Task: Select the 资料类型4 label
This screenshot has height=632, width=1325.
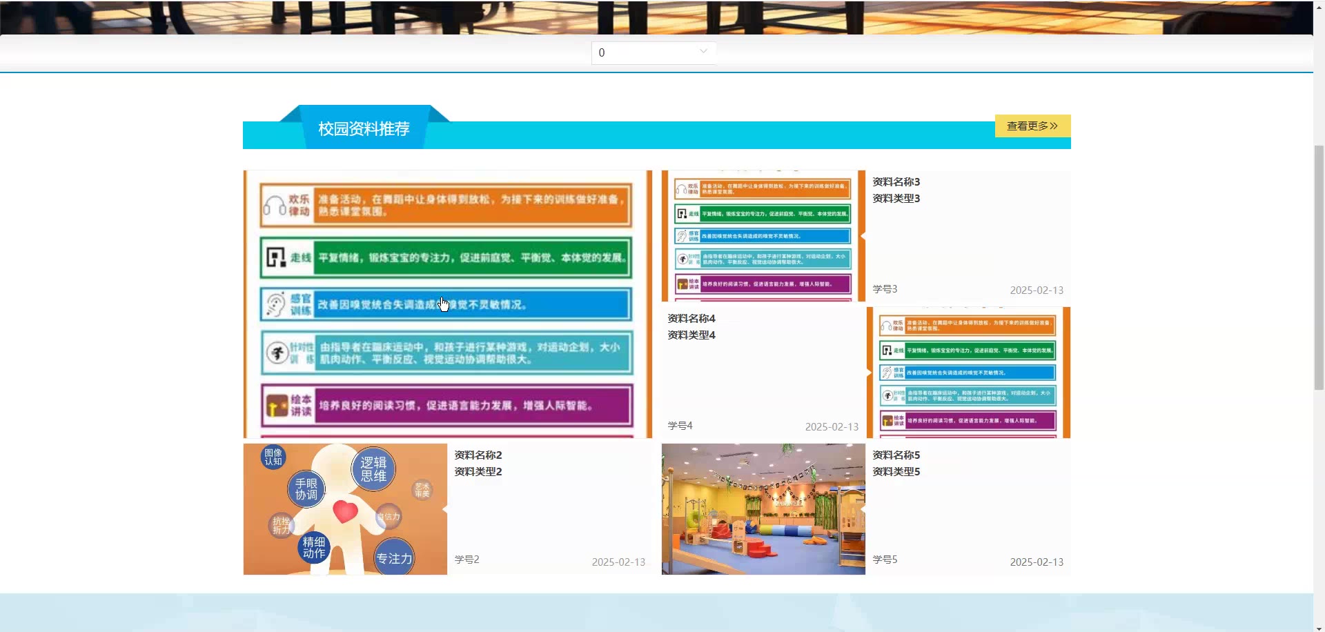Action: [691, 335]
